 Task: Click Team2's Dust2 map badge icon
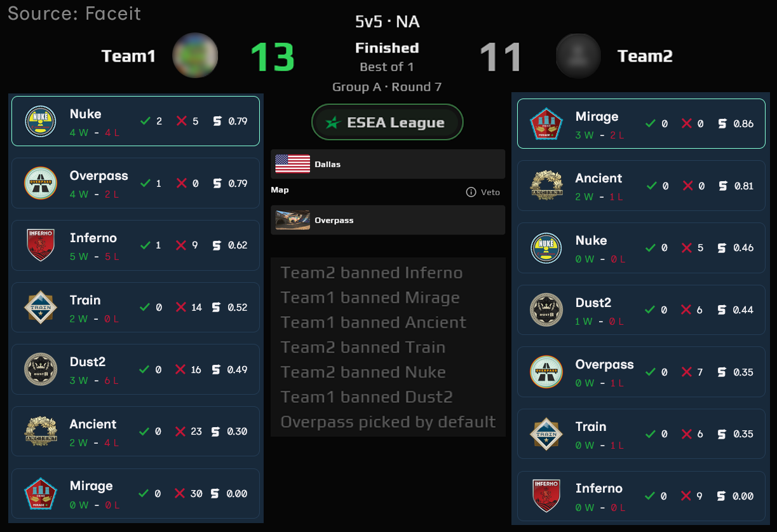point(546,310)
